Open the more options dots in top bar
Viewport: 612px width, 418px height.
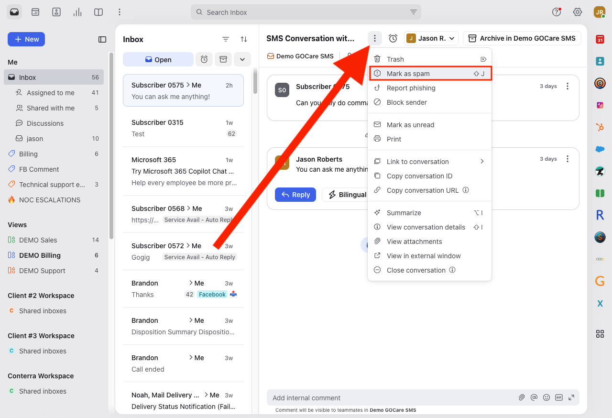coord(120,12)
